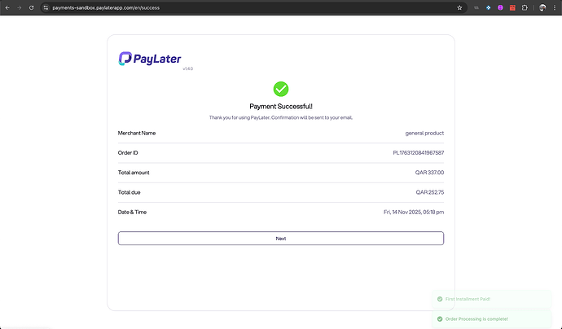562x329 pixels.
Task: Click the browser back arrow
Action: coord(7,7)
